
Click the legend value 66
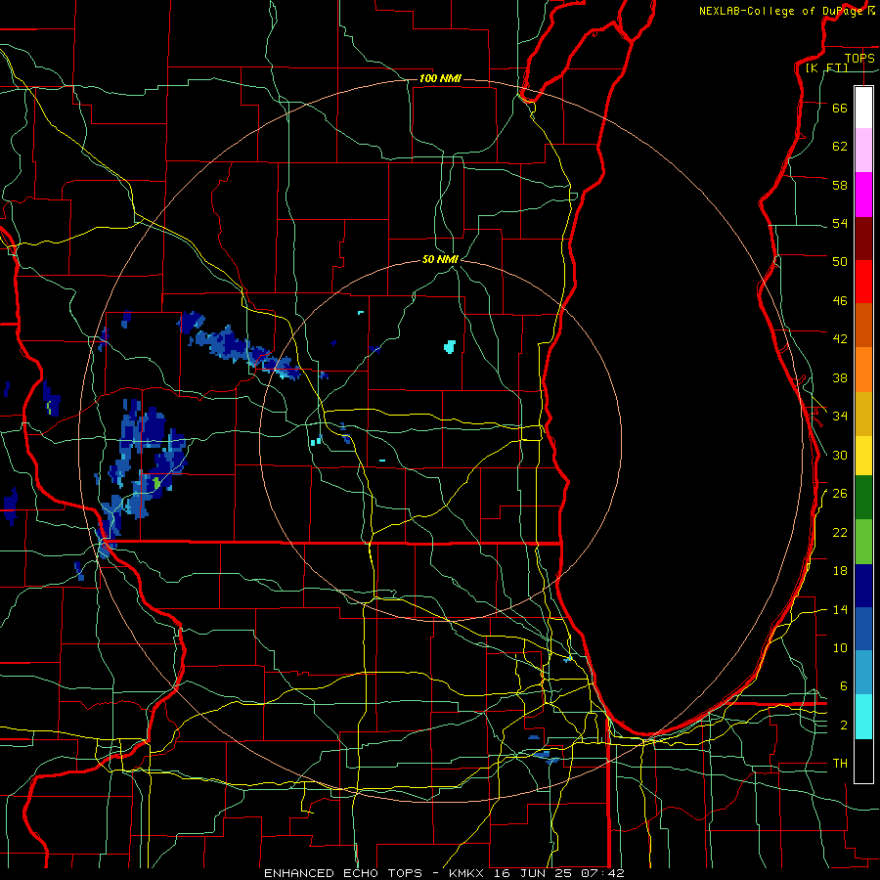tap(840, 108)
